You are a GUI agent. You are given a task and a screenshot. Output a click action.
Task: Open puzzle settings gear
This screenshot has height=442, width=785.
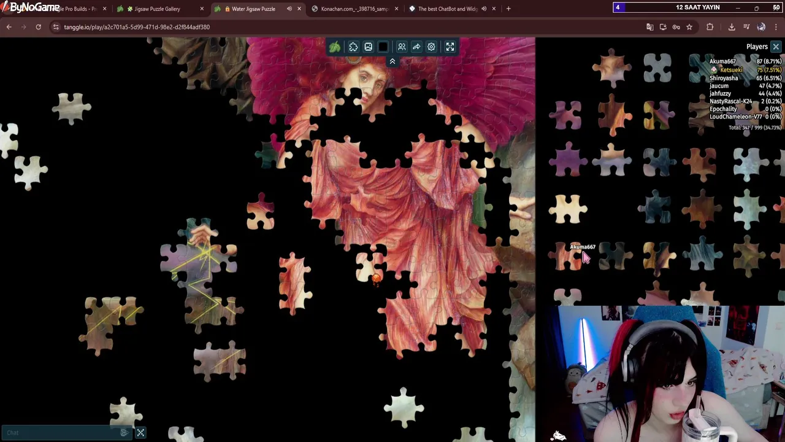tap(431, 47)
